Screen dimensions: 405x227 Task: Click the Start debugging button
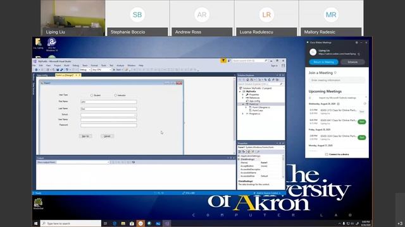coord(118,70)
